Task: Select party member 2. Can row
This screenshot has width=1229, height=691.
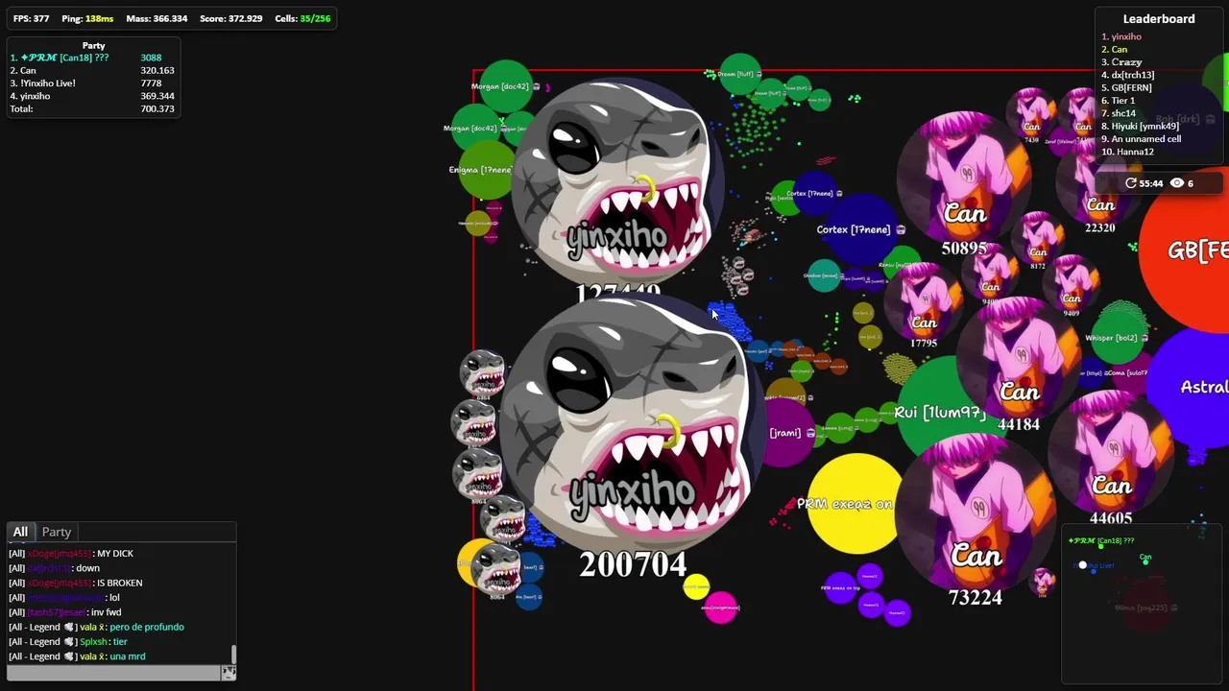Action: coord(93,70)
